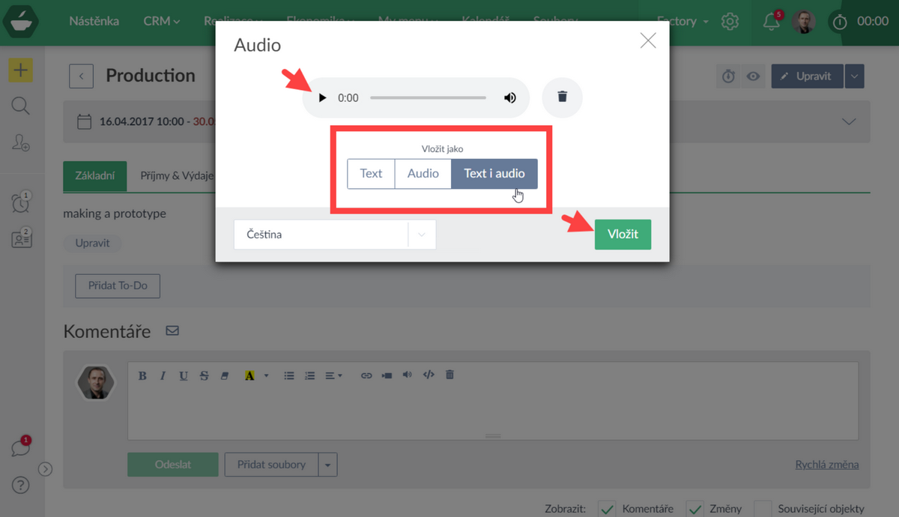
Task: Expand the arrow next to Upravit
Action: point(855,76)
